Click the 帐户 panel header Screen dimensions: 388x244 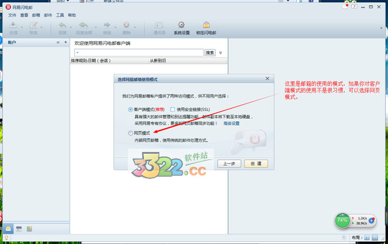click(36, 42)
